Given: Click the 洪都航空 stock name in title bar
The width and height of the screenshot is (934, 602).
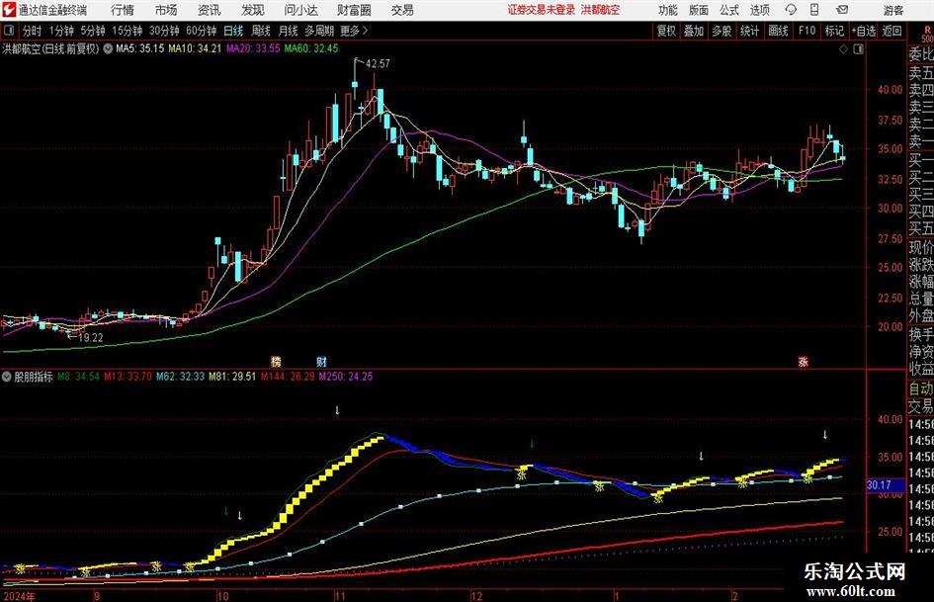Looking at the screenshot, I should coord(601,10).
